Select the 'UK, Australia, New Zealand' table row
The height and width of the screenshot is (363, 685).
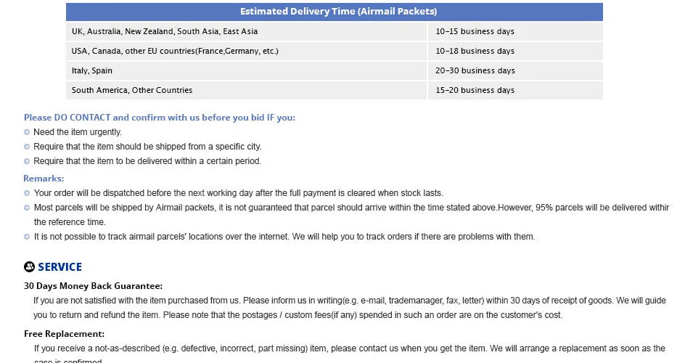[335, 31]
